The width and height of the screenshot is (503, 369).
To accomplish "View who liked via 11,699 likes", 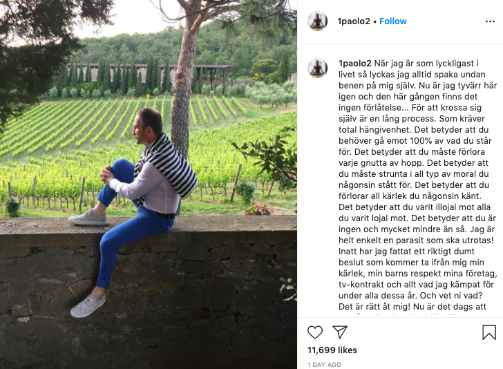I will [332, 350].
